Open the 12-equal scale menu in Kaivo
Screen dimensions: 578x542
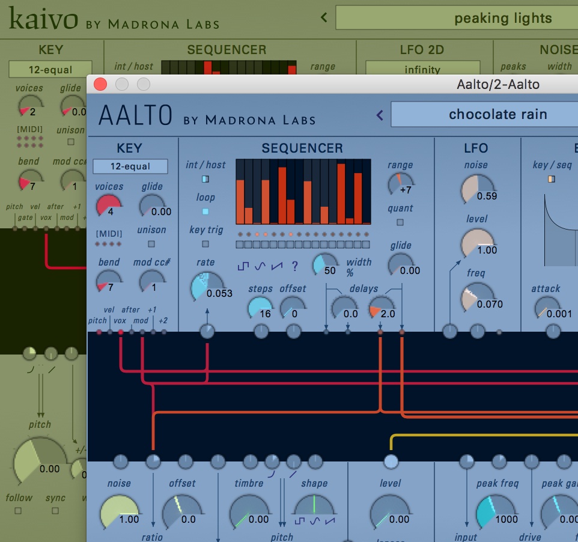[x=50, y=69]
